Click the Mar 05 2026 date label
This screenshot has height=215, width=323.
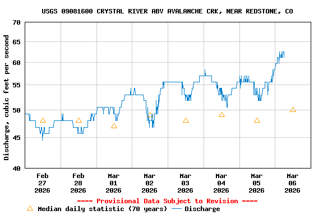tap(257, 183)
